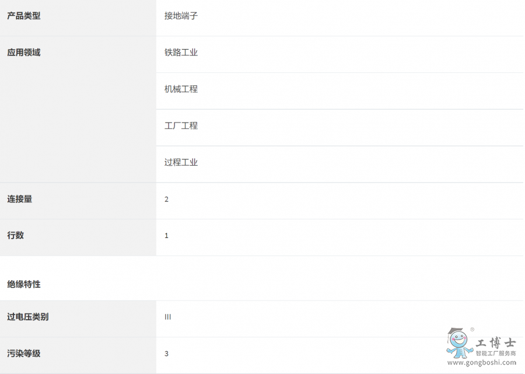Viewport: 525px width, 374px height.
Task: Select the 过电压类别 row label
Action: [x=28, y=317]
